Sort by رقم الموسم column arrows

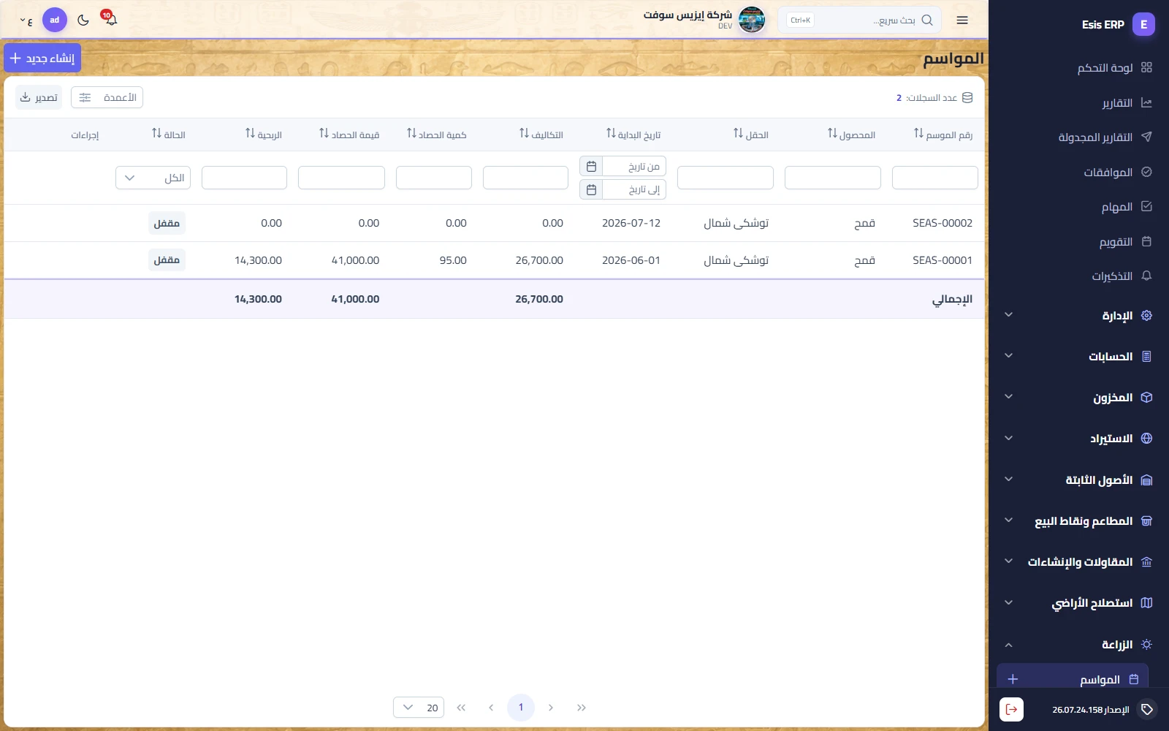[918, 134]
